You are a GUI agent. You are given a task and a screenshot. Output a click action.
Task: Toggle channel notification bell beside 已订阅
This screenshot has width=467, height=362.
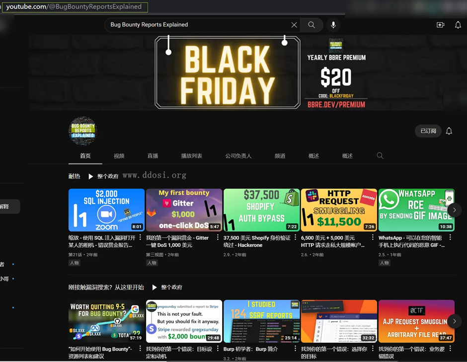(449, 131)
